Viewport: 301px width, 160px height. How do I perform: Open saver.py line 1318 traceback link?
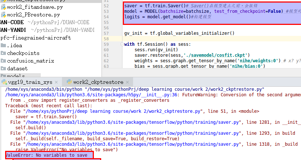pyautogui.click(x=133, y=144)
